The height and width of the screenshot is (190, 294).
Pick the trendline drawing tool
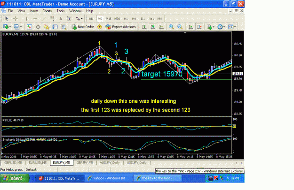click(43, 18)
